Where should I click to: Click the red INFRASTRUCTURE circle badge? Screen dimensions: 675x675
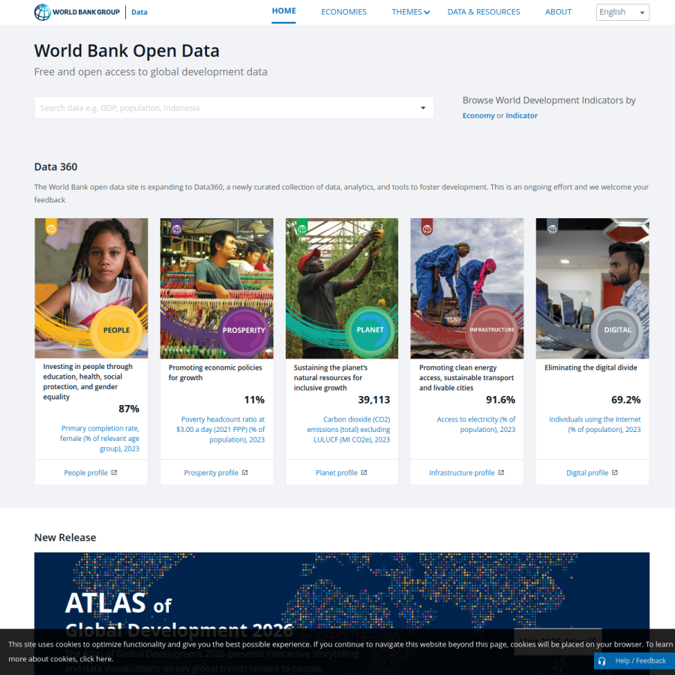[x=492, y=330]
